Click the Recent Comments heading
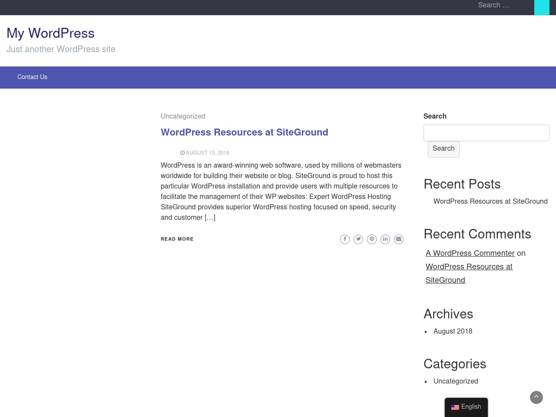Image resolution: width=556 pixels, height=417 pixels. pyautogui.click(x=477, y=235)
